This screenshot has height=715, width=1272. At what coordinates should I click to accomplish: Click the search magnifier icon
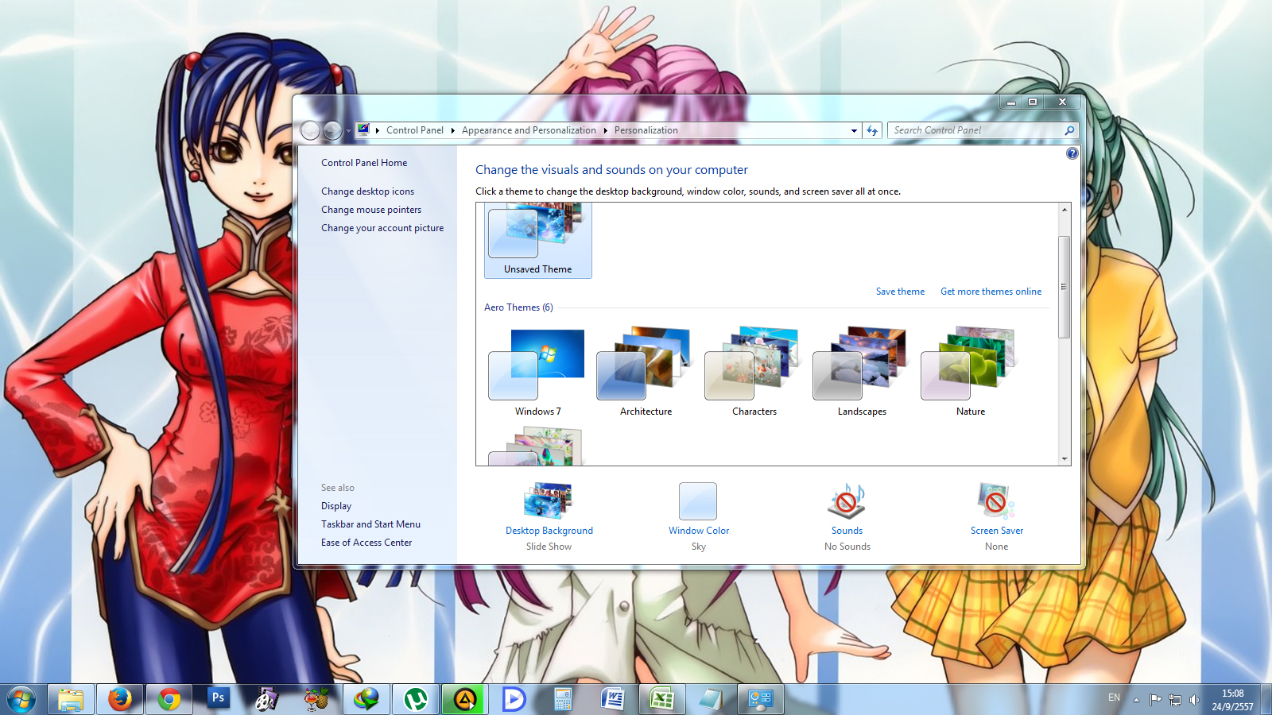coord(1069,130)
